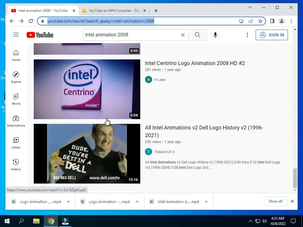Image resolution: width=303 pixels, height=227 pixels.
Task: Click the magnifier search button
Action: [197, 35]
